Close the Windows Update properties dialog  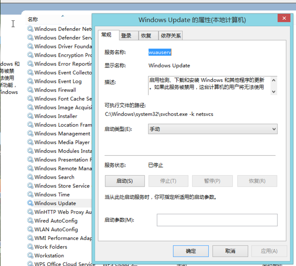click(x=284, y=18)
